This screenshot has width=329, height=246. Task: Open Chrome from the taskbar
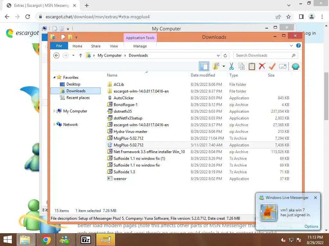[x=46, y=240]
